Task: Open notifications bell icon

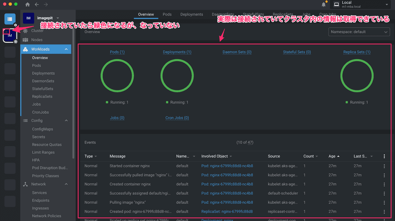Action: click(324, 5)
